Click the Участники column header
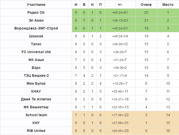This screenshot has height=135, width=179. tap(36, 5)
